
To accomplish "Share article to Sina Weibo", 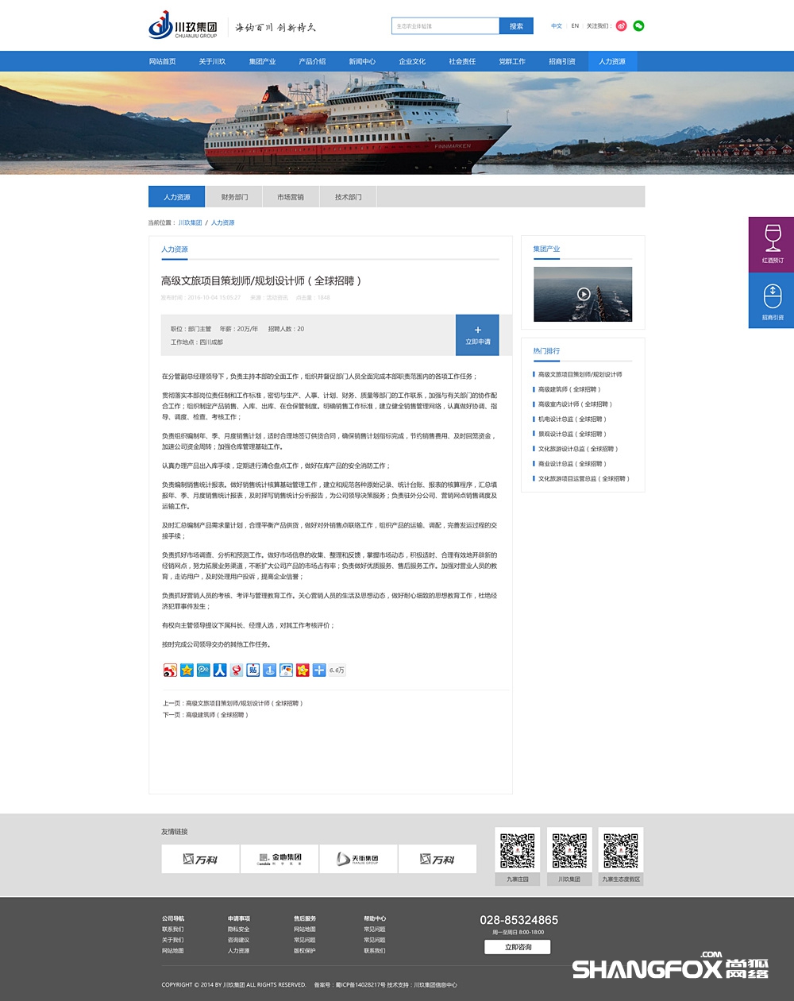I will click(x=170, y=670).
